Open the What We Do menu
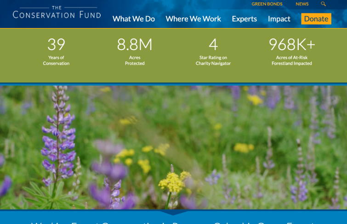The image size is (347, 224). click(x=134, y=19)
